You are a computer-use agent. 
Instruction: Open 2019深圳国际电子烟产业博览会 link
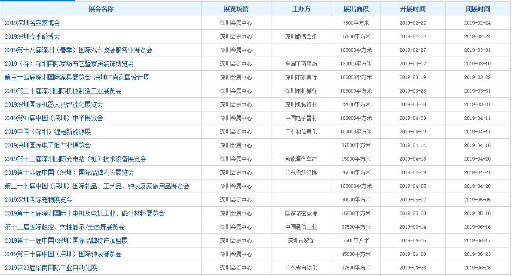click(x=48, y=145)
